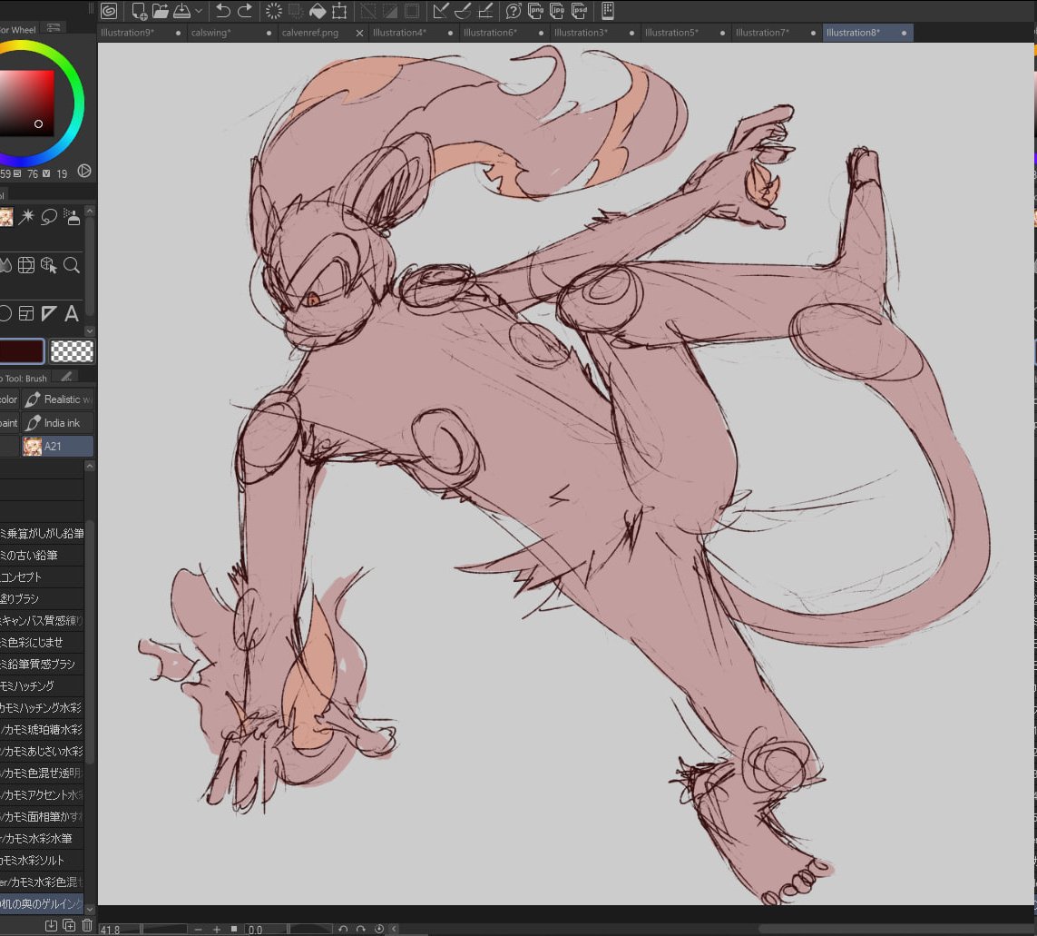This screenshot has width=1037, height=936.
Task: Click the clear layer spinner icon
Action: 274,11
